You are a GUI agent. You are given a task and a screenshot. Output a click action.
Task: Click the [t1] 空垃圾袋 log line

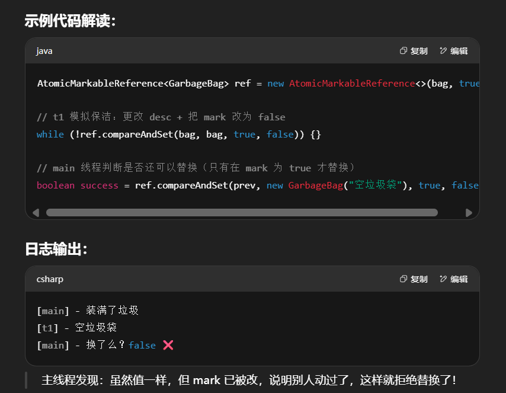76,328
